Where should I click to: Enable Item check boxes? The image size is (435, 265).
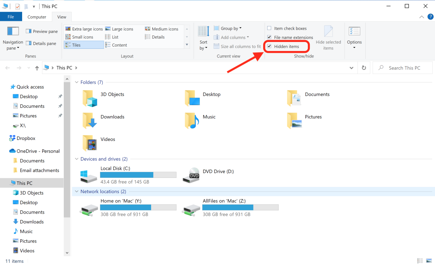[x=269, y=28]
